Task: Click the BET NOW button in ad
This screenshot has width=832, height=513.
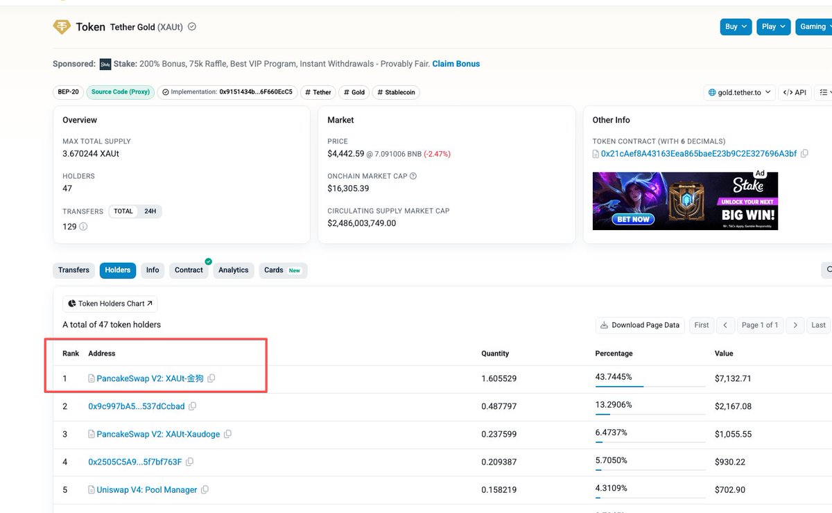Action: click(634, 219)
